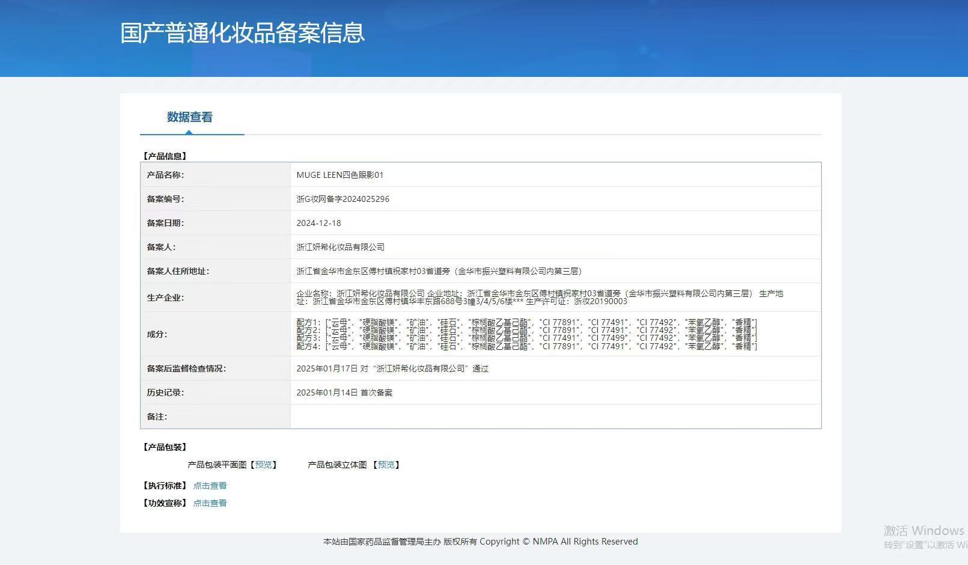Screen dimensions: 968x565
Task: Click the 备案日期 row label
Action: 165,223
